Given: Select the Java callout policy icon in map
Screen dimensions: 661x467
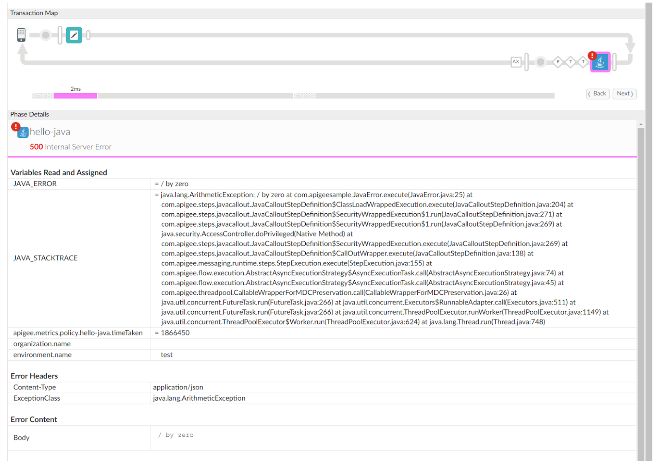Looking at the screenshot, I should pyautogui.click(x=601, y=63).
